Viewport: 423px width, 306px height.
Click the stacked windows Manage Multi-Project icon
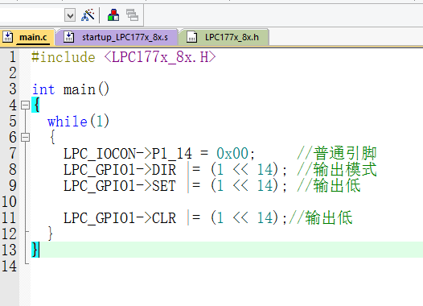(x=132, y=14)
